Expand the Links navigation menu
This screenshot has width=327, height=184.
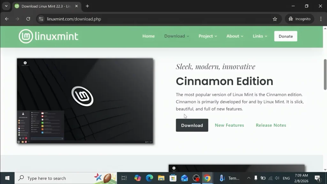coord(260,36)
